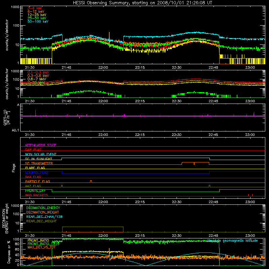Screen dimensions: 269x269
Task: Select the SC_TRANSMITTER flag label
Action: [39, 163]
